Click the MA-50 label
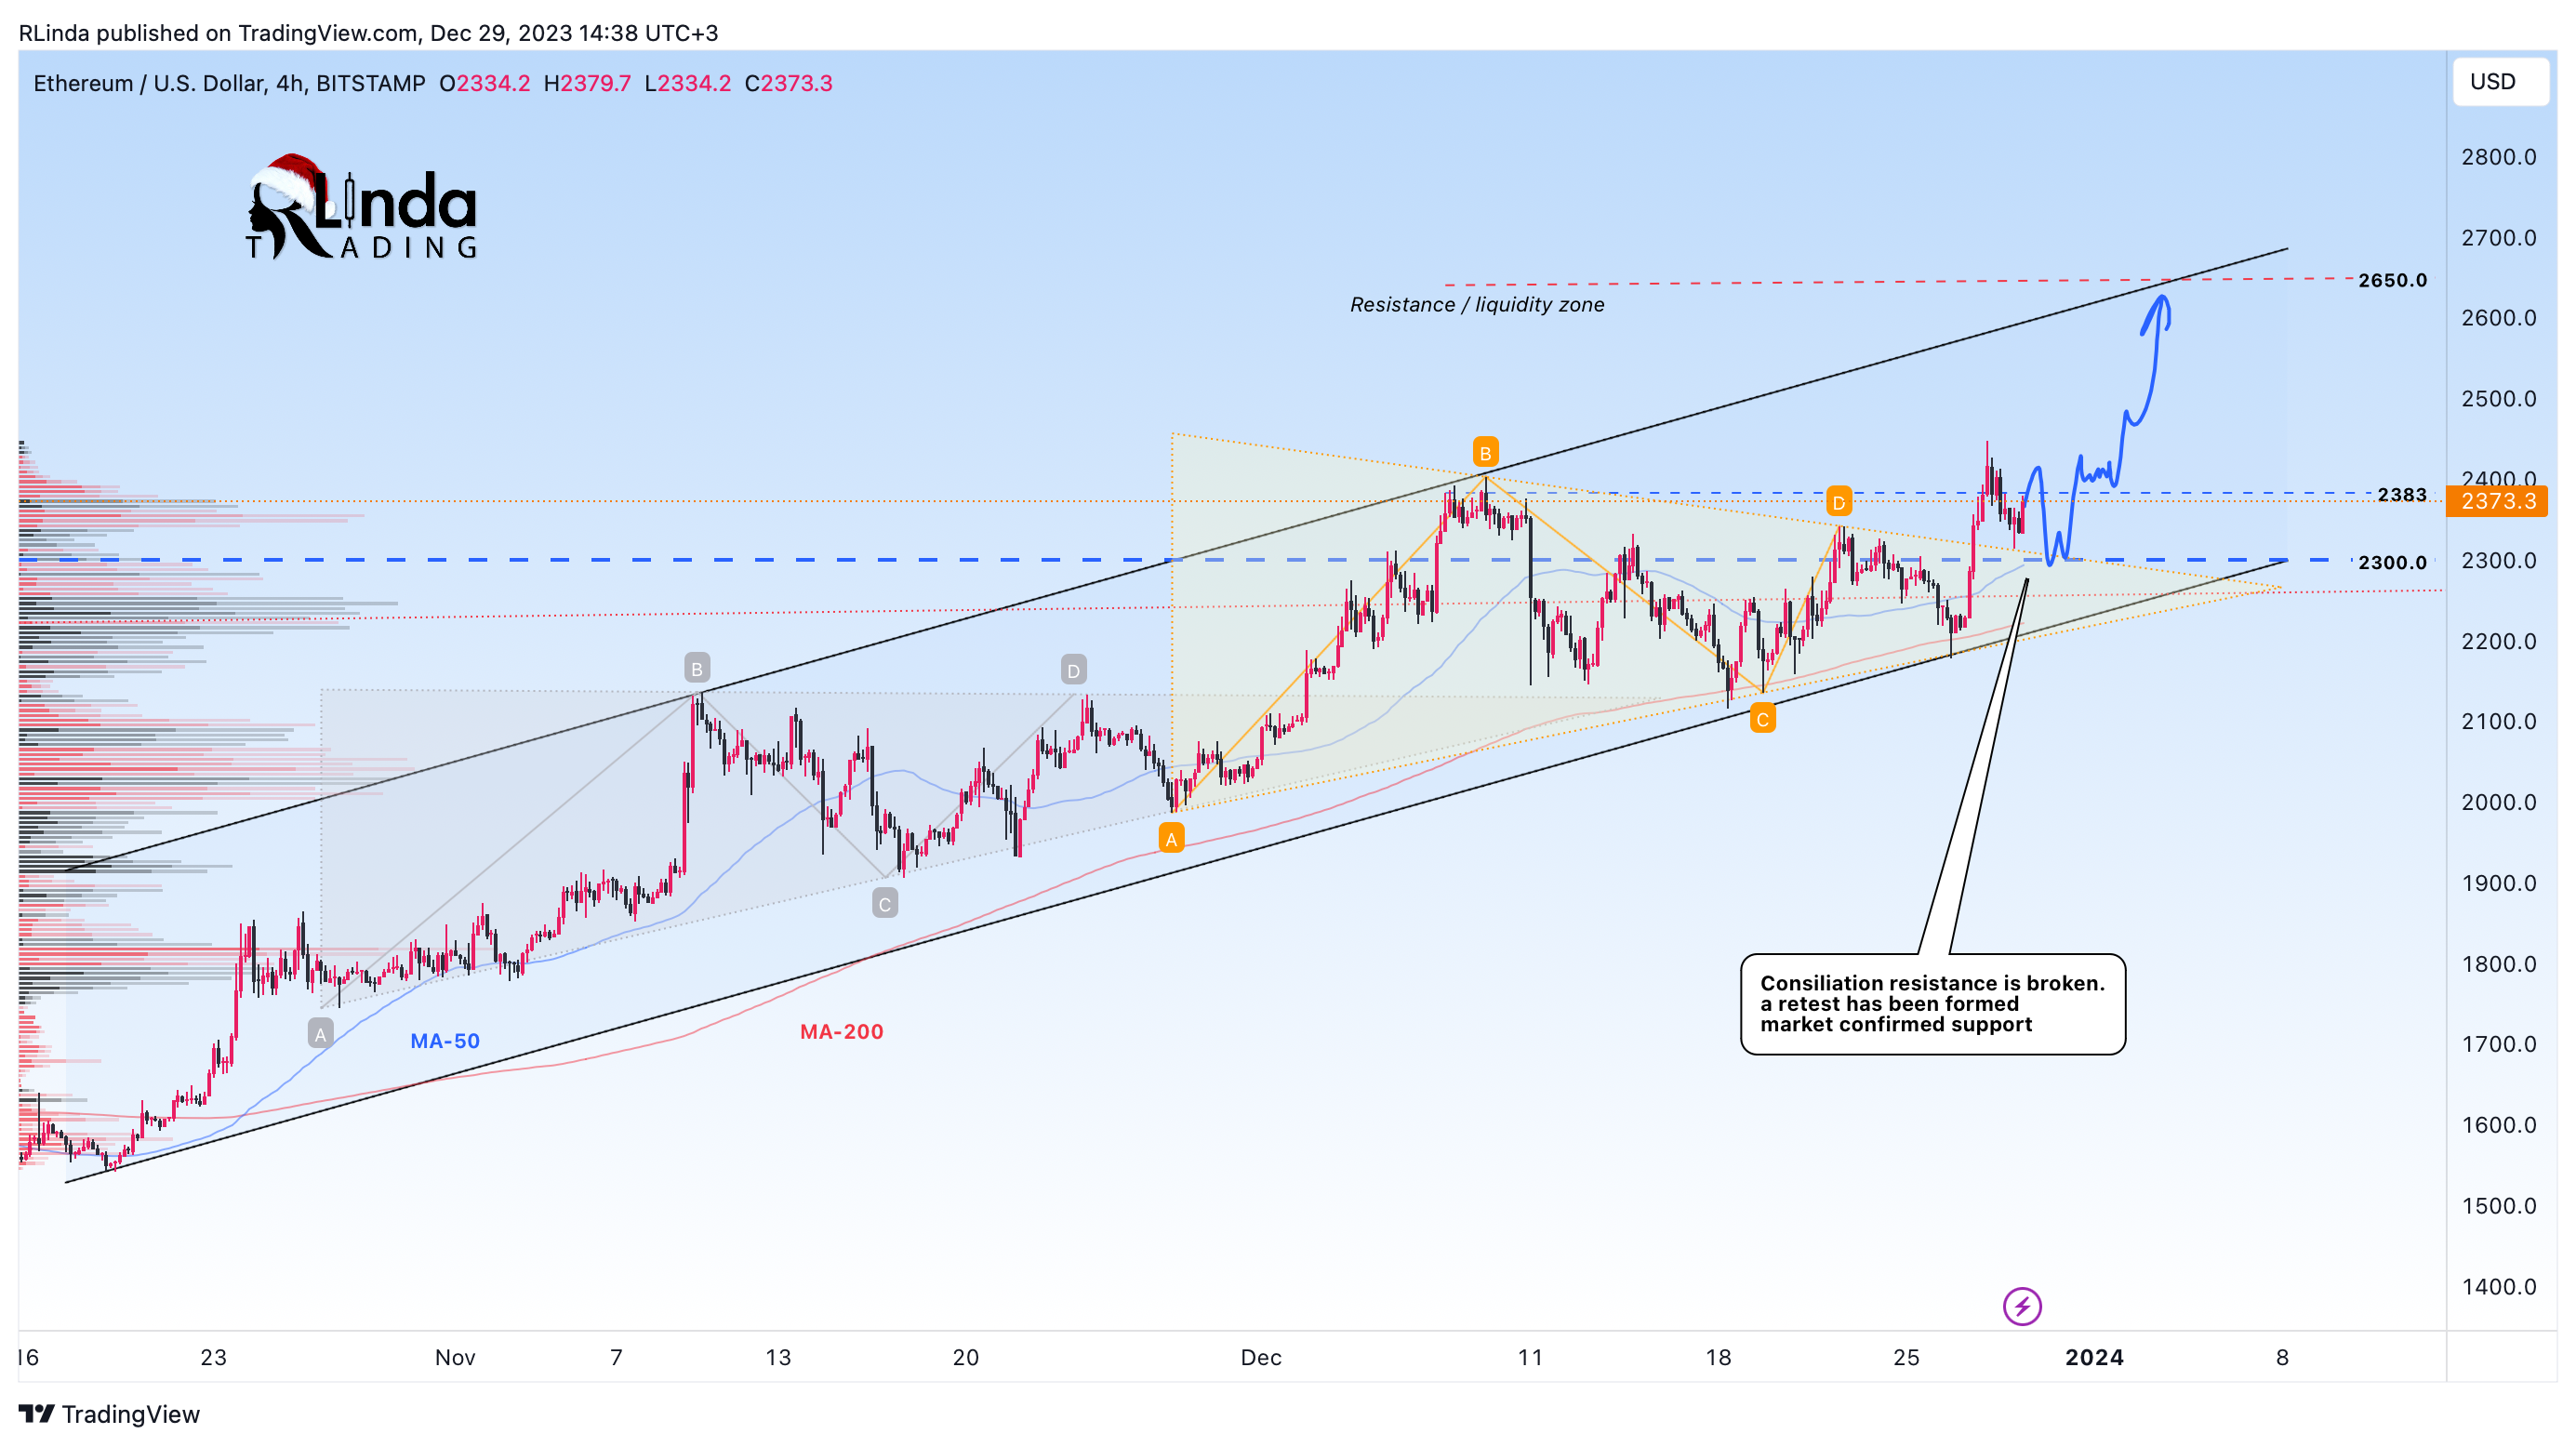This screenshot has width=2576, height=1447. coord(445,1041)
